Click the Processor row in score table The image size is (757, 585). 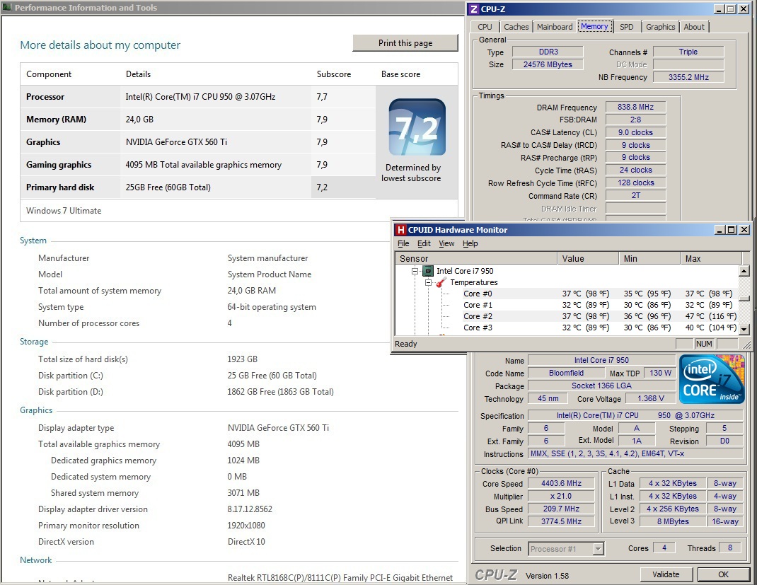click(x=198, y=96)
